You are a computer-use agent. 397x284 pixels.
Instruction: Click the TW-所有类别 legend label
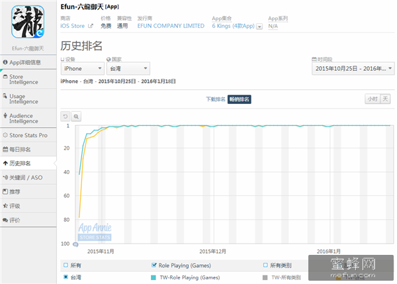pyautogui.click(x=286, y=277)
